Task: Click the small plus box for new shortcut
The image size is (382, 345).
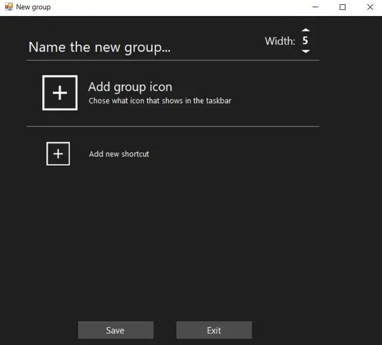Action: point(58,154)
